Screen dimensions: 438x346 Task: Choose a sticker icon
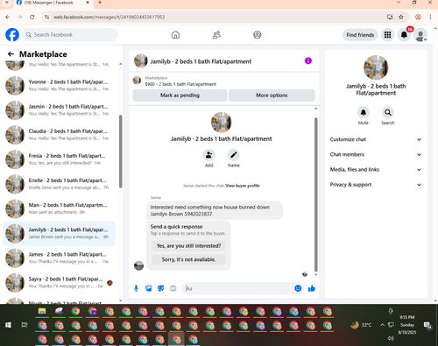pos(161,288)
